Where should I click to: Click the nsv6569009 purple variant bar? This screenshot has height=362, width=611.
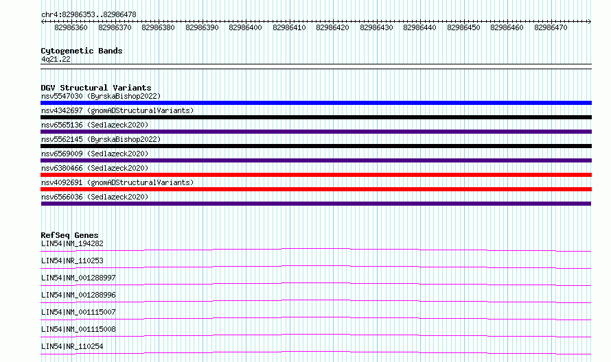pyautogui.click(x=316, y=160)
